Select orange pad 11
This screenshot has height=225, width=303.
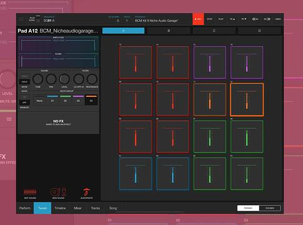pos(210,99)
